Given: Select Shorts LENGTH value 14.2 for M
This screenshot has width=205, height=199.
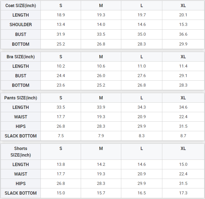Looking at the screenshot, I should 101,164.
